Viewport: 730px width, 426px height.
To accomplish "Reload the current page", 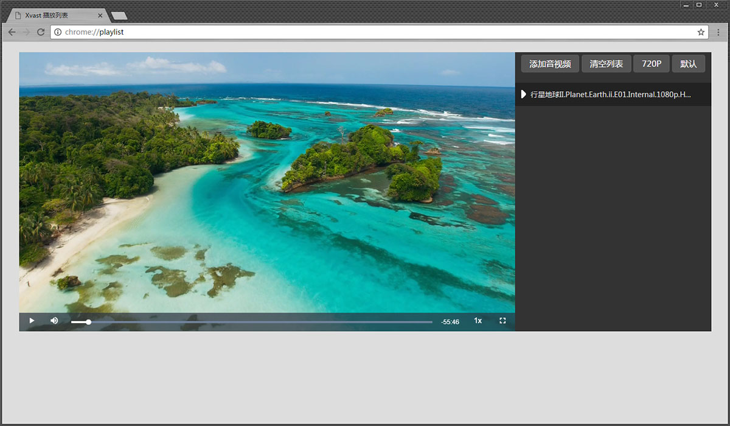I will click(41, 32).
